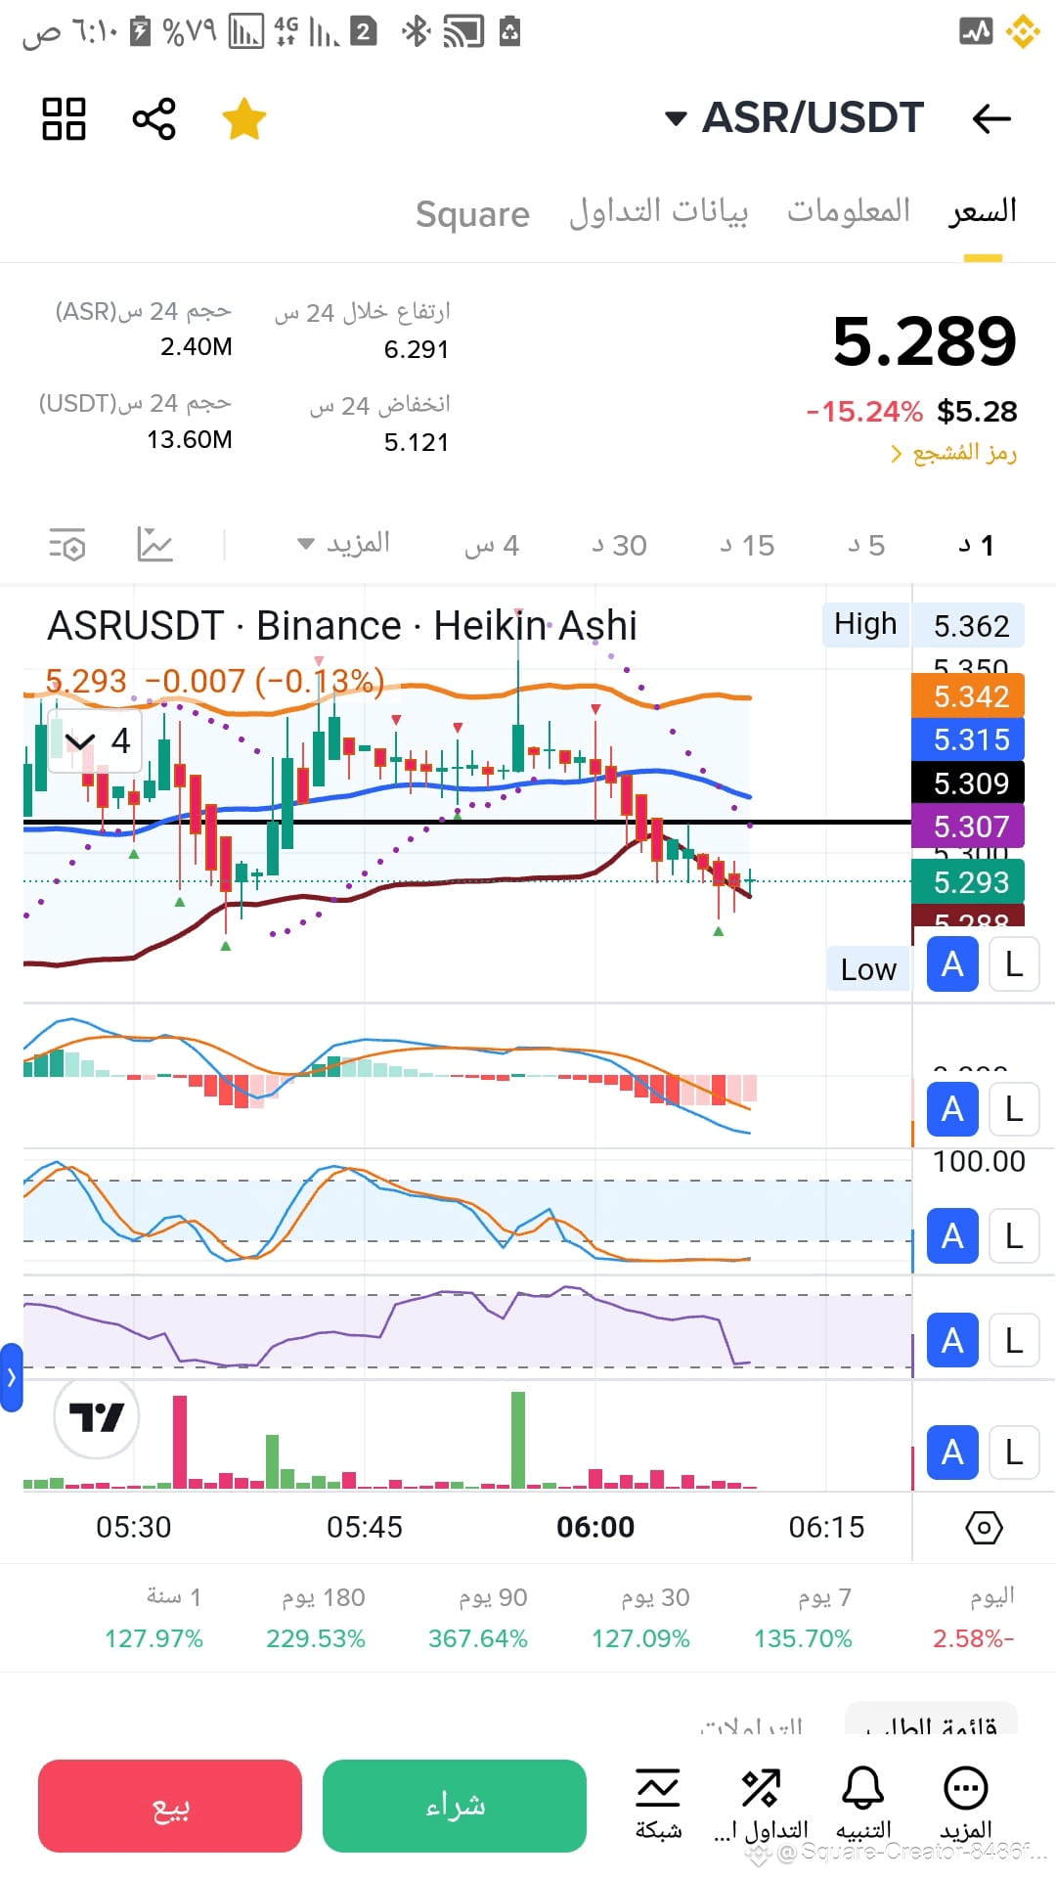Open the بيانات التداول tab

(658, 211)
